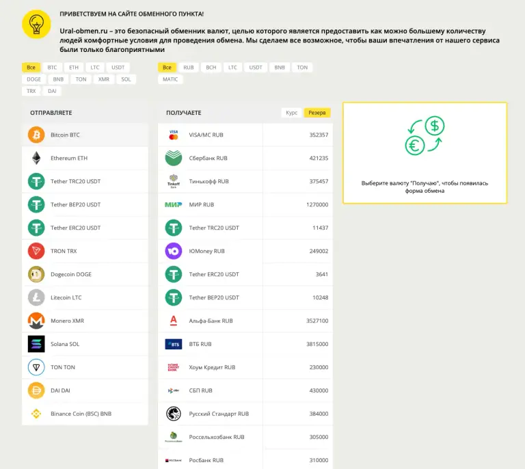Choose the Хоум Кредит RUB row label
525x469 pixels.
[x=212, y=367]
